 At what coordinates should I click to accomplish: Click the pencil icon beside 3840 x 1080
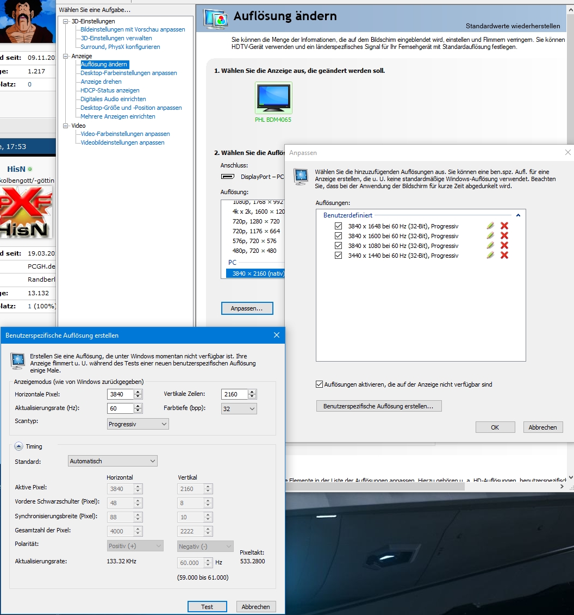490,245
